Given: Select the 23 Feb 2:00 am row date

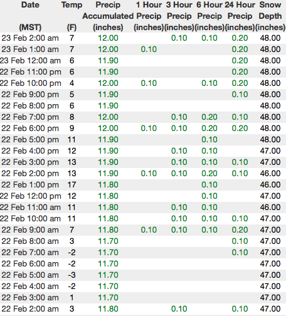Looking at the screenshot, I should coord(30,38).
